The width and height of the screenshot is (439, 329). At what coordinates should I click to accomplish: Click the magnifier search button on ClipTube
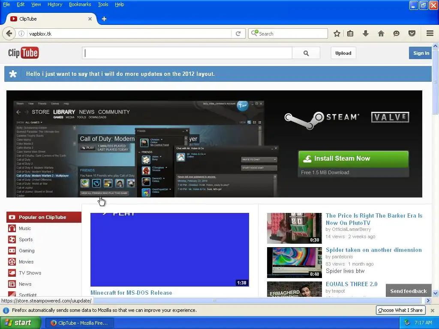tap(306, 53)
